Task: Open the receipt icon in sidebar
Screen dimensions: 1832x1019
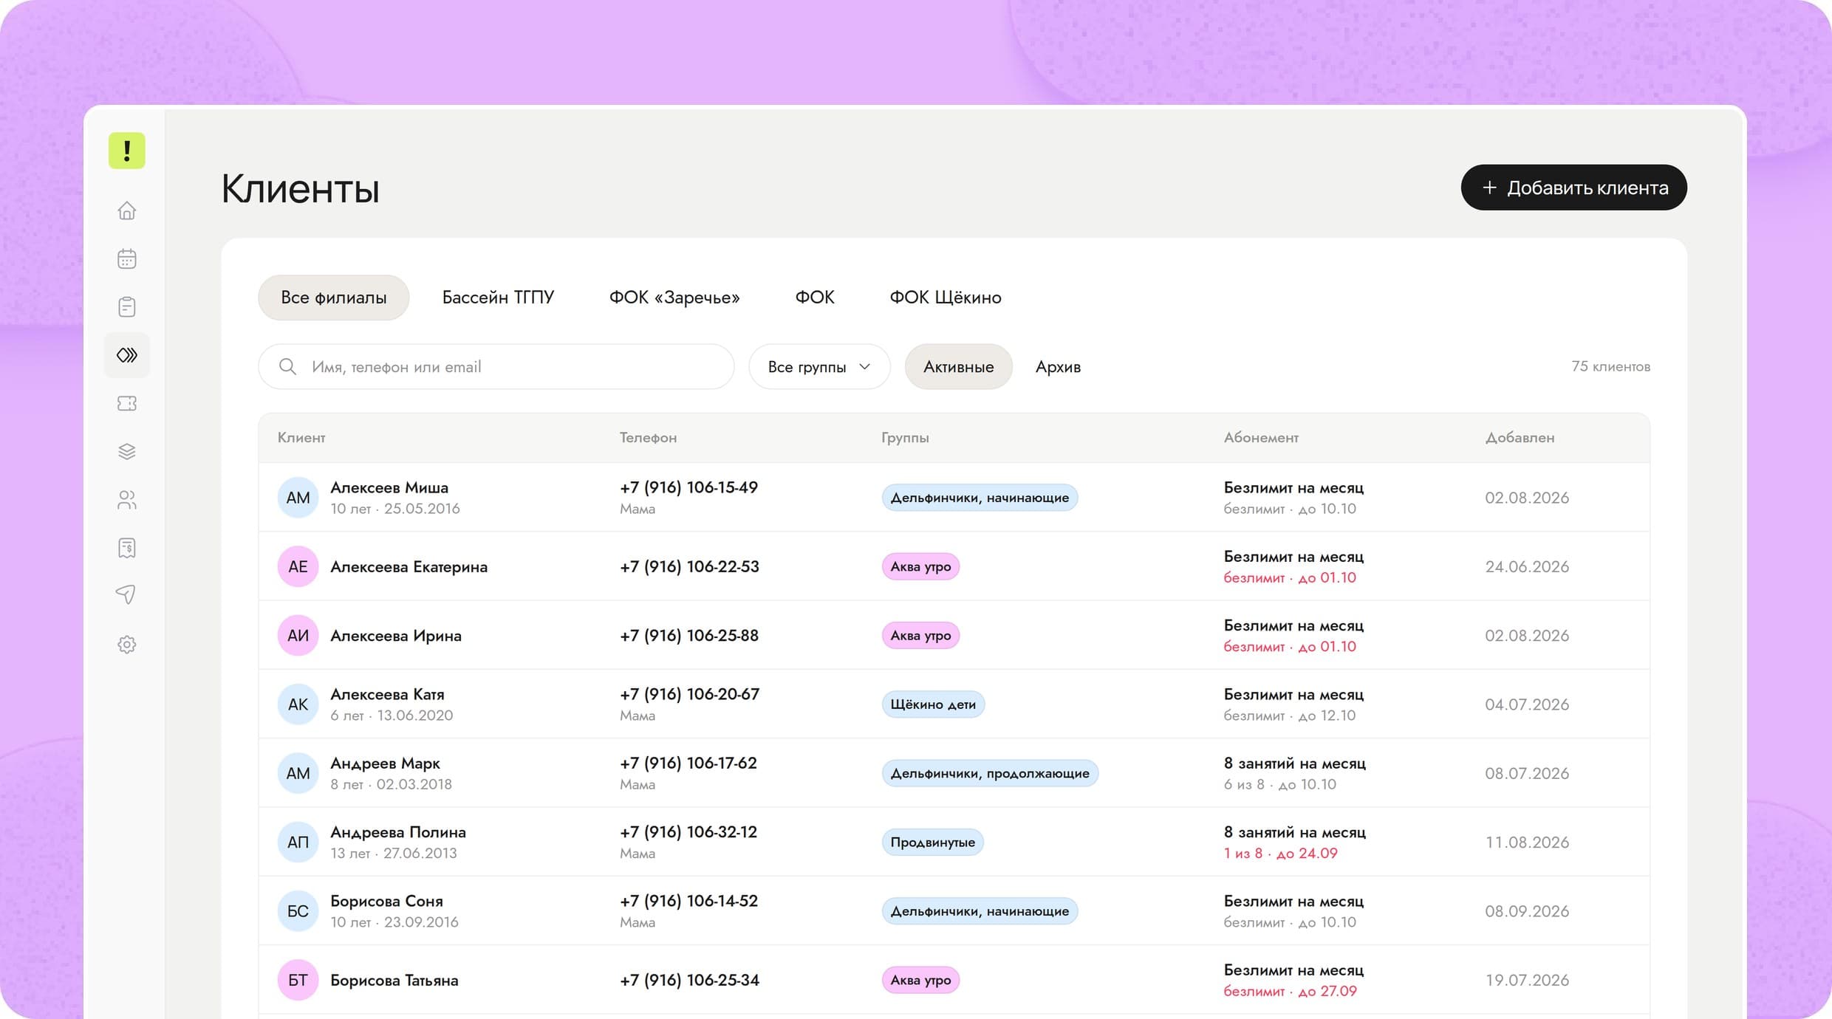Action: (126, 548)
